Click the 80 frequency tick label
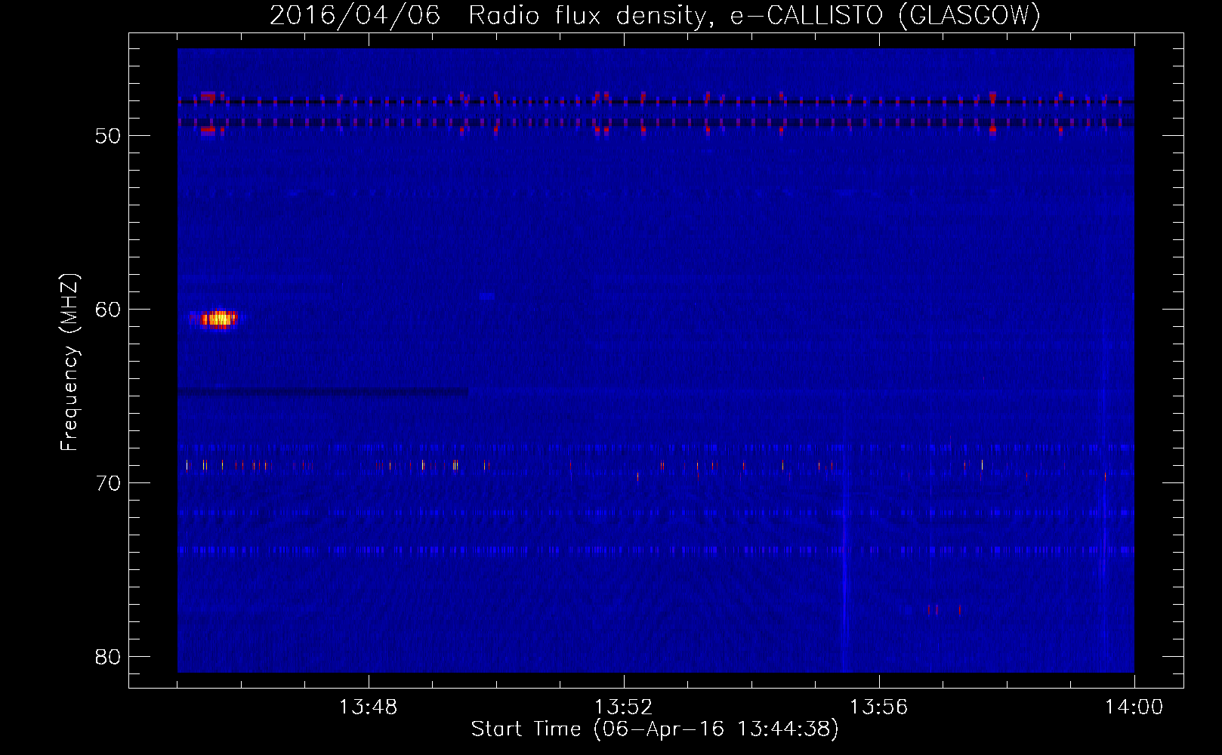 pyautogui.click(x=108, y=657)
